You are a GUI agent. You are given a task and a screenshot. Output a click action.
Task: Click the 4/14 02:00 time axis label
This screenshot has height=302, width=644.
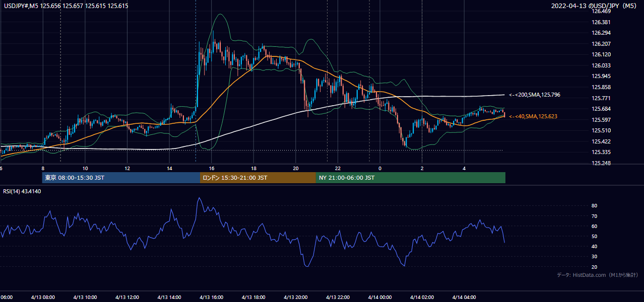click(x=422, y=297)
